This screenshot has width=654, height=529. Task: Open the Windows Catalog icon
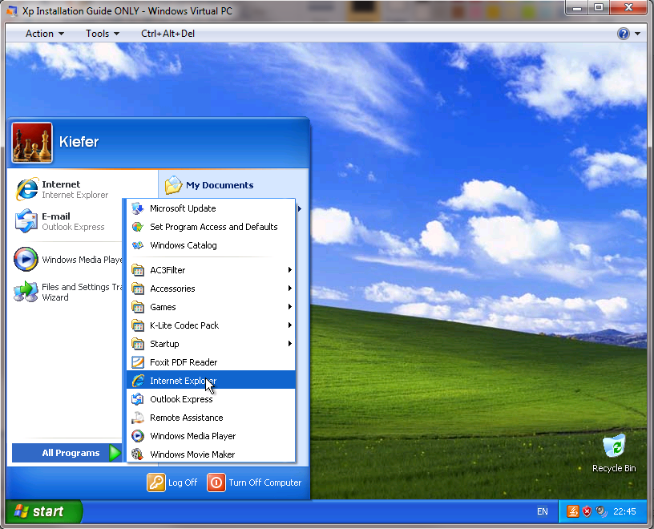coord(138,245)
